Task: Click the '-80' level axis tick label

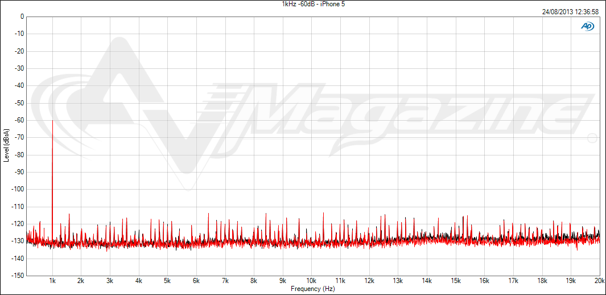Action: point(19,155)
